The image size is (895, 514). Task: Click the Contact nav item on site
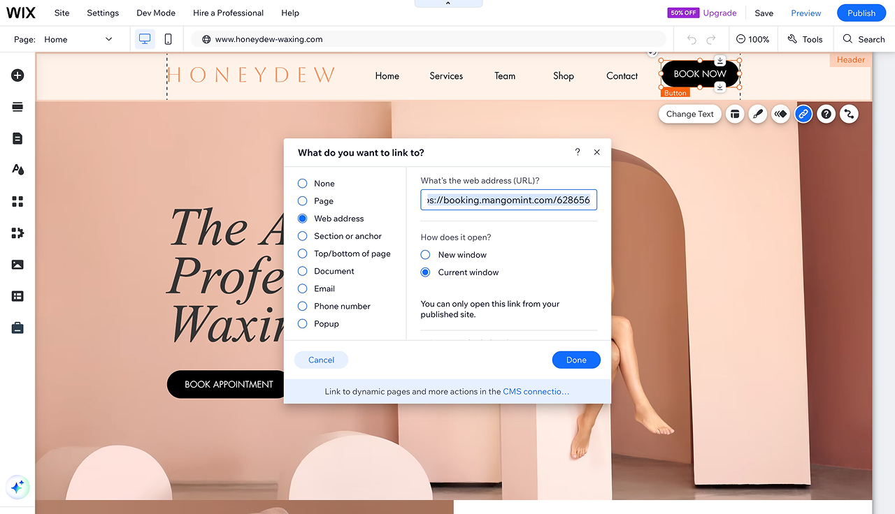pyautogui.click(x=622, y=76)
